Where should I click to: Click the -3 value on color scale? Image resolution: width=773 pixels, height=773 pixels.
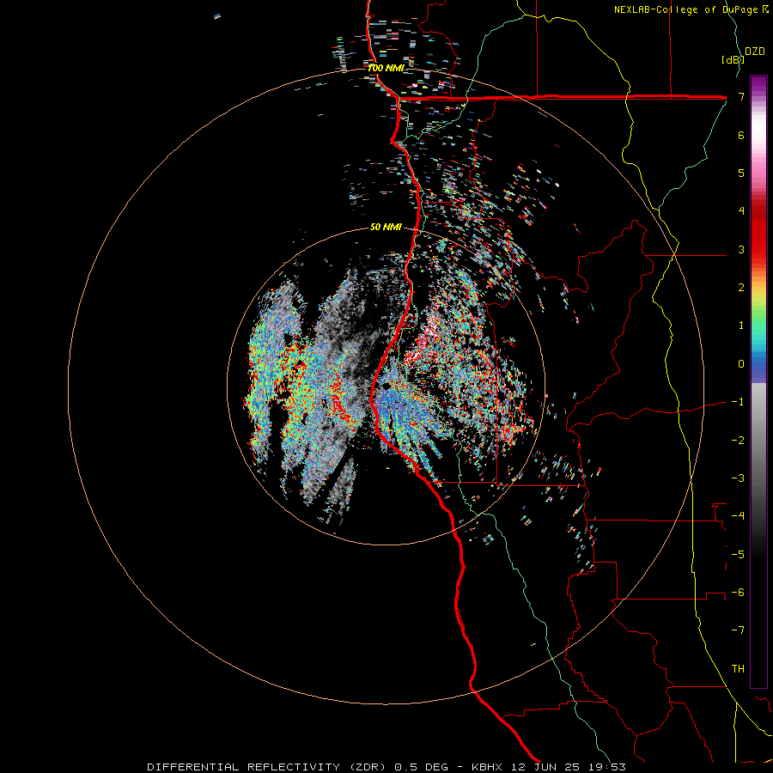738,478
